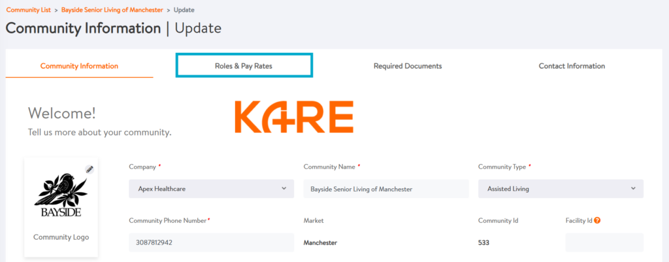Edit the community logo with the pencil icon
This screenshot has height=262, width=669.
click(89, 169)
